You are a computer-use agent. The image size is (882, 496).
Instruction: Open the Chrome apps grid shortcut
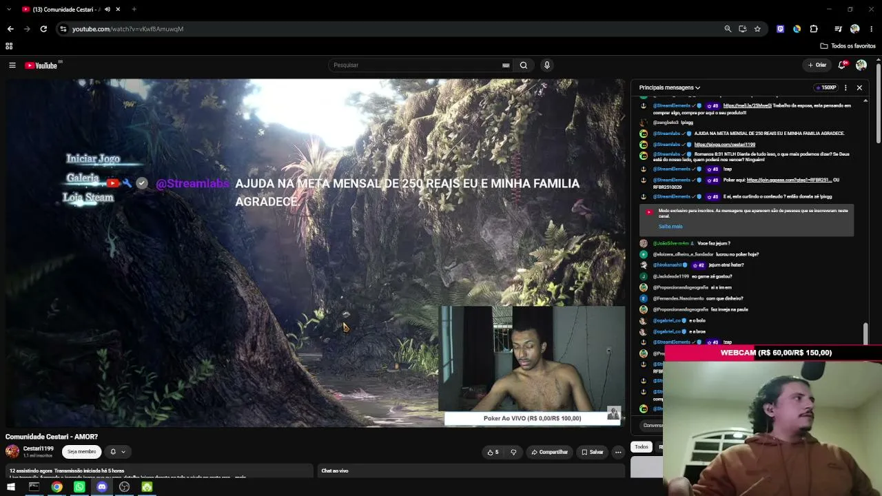[9, 46]
